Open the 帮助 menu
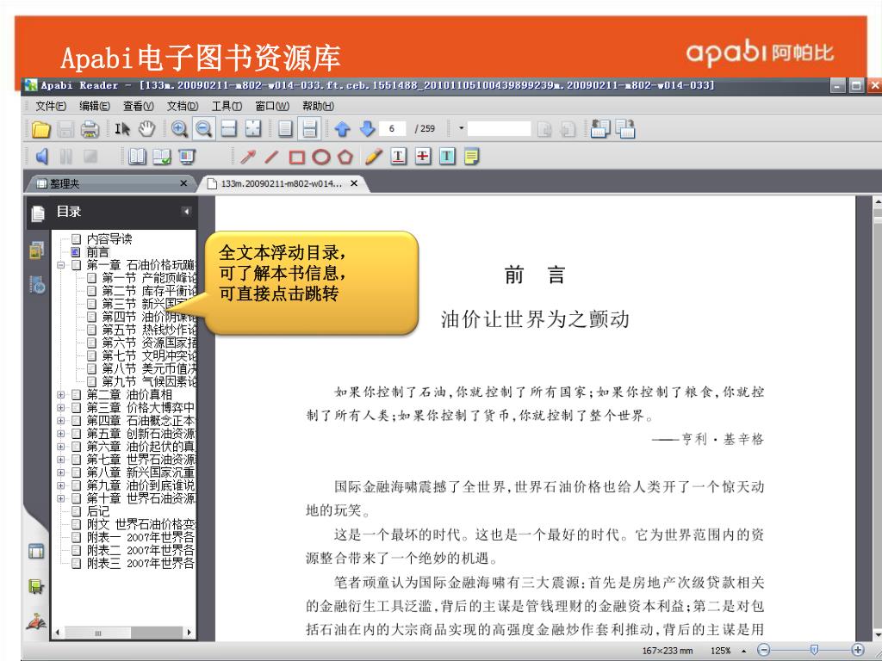 (318, 106)
